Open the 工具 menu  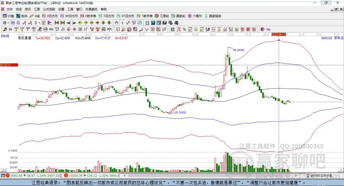coord(70,9)
